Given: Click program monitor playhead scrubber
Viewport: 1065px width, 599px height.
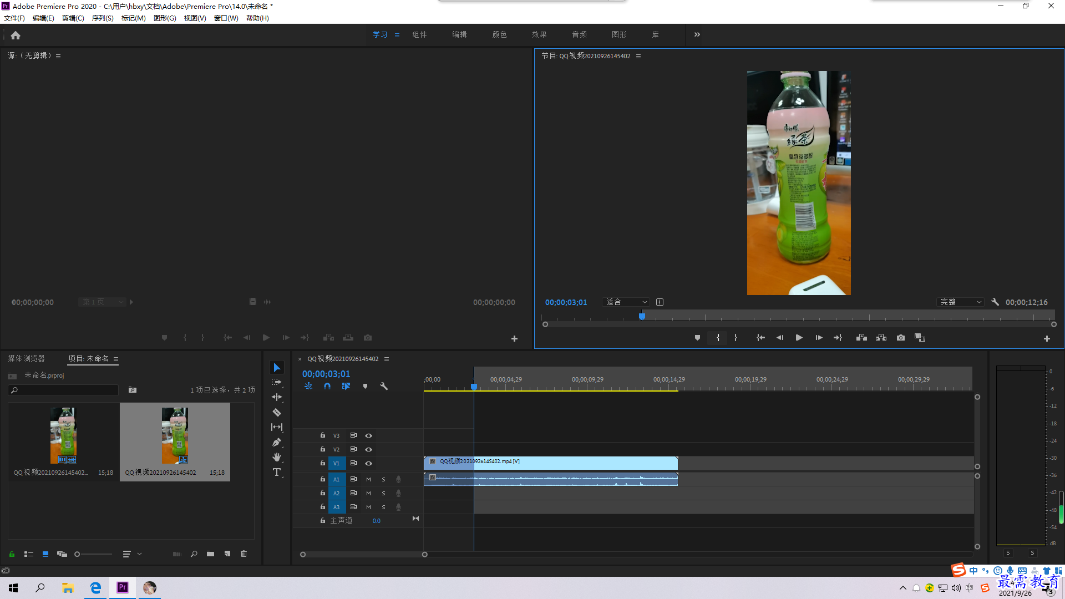Looking at the screenshot, I should 642,316.
